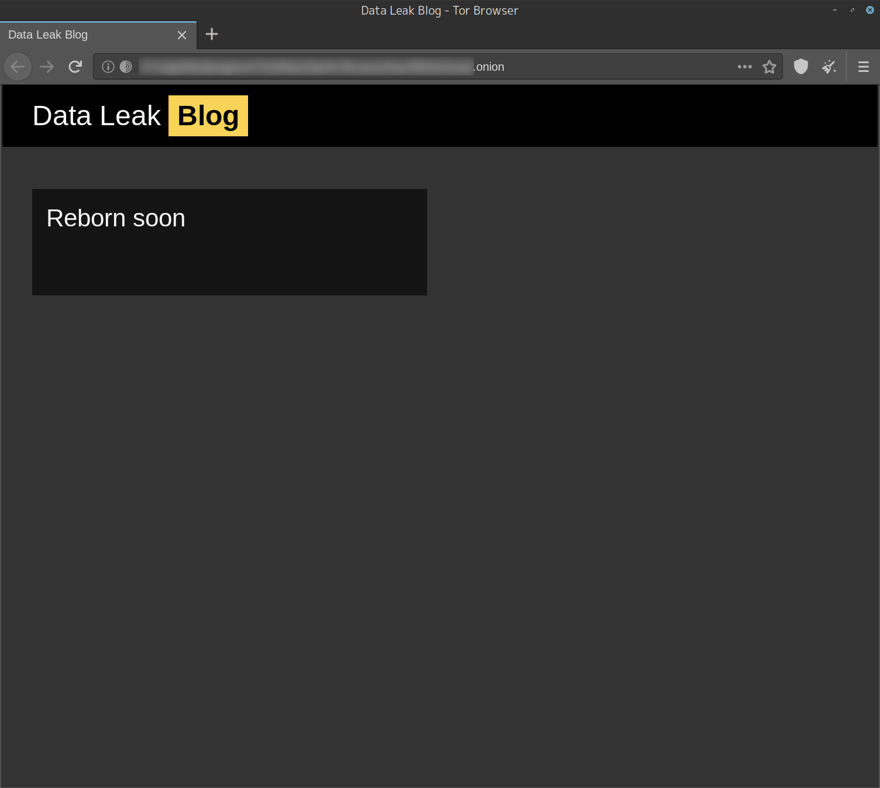Go back with the back arrow button
Image resolution: width=880 pixels, height=788 pixels.
point(18,67)
